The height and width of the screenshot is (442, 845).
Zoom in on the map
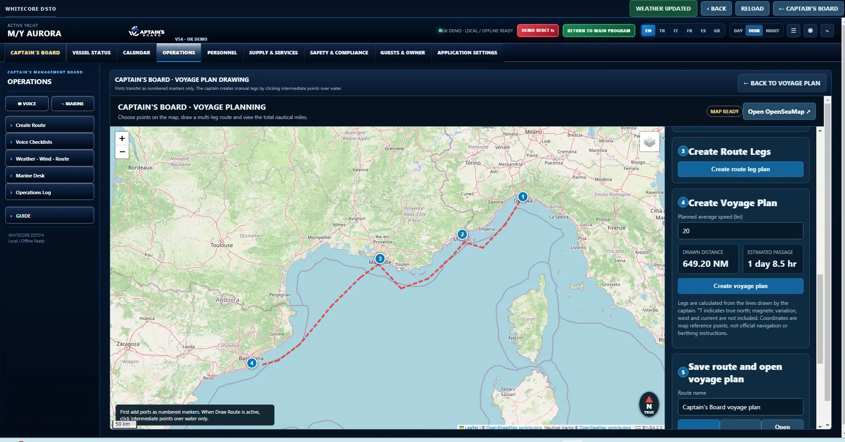click(x=122, y=138)
